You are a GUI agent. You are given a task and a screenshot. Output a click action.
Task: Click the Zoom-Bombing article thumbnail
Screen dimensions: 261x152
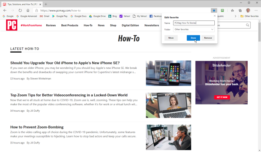(168, 137)
